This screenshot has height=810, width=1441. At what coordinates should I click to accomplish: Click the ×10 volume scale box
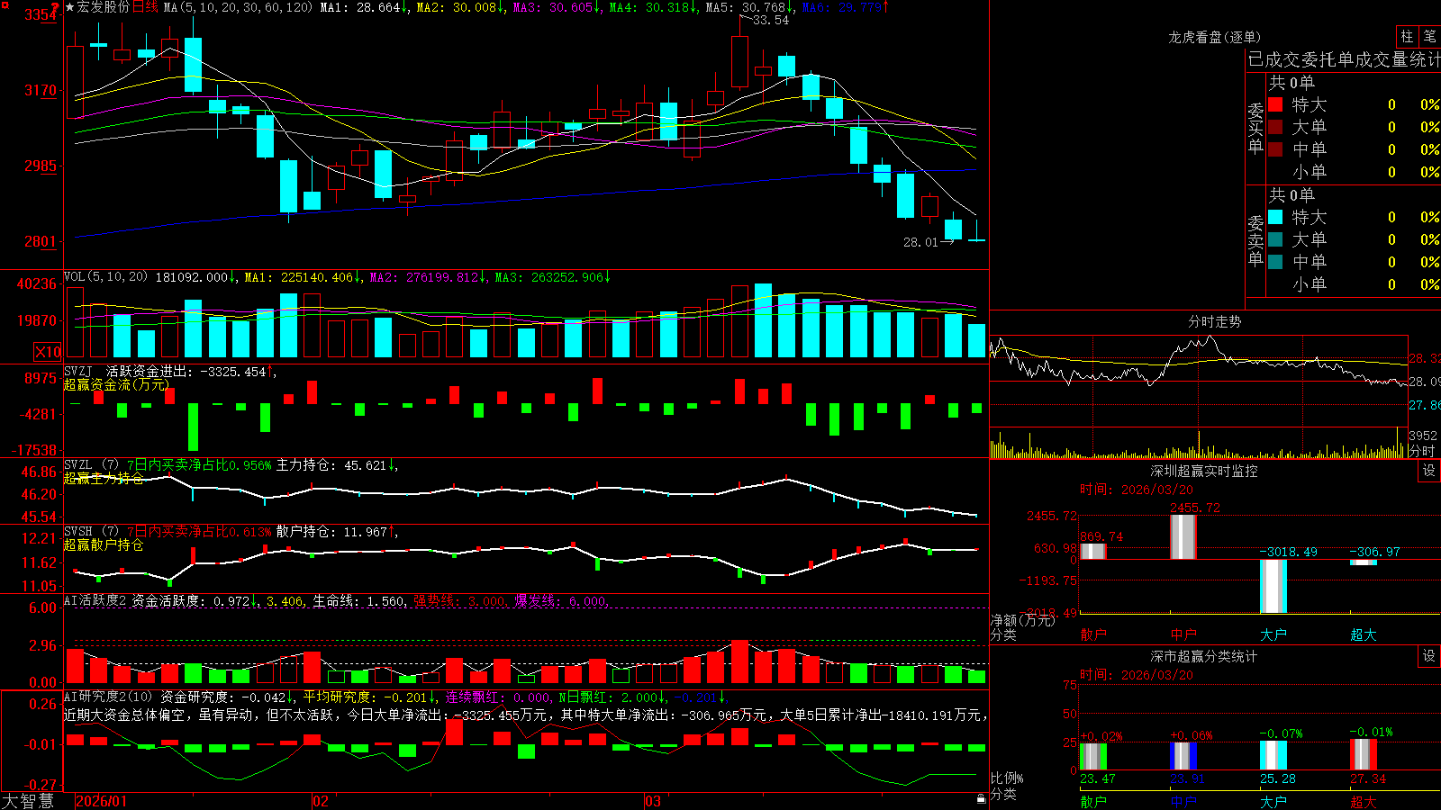48,352
